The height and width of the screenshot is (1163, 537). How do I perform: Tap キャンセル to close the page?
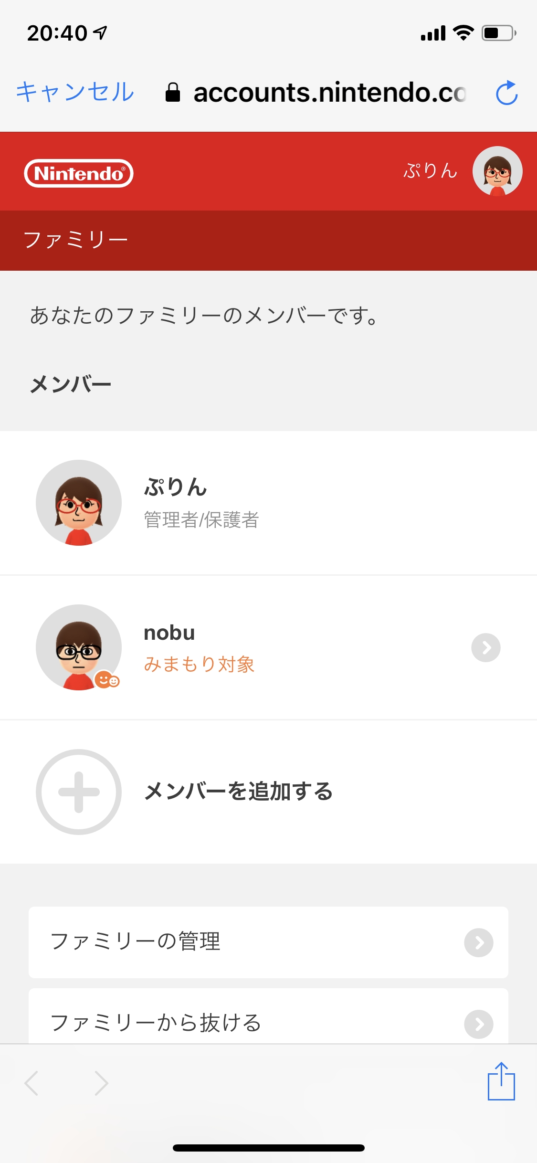(75, 92)
